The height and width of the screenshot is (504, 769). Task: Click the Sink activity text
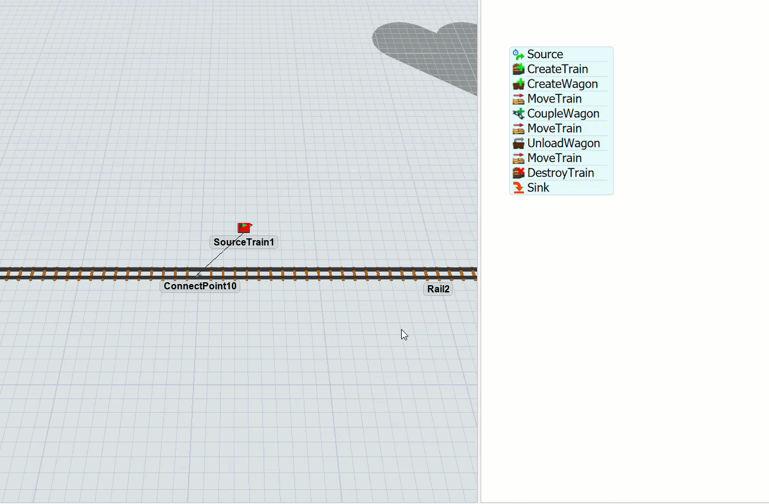(x=538, y=188)
